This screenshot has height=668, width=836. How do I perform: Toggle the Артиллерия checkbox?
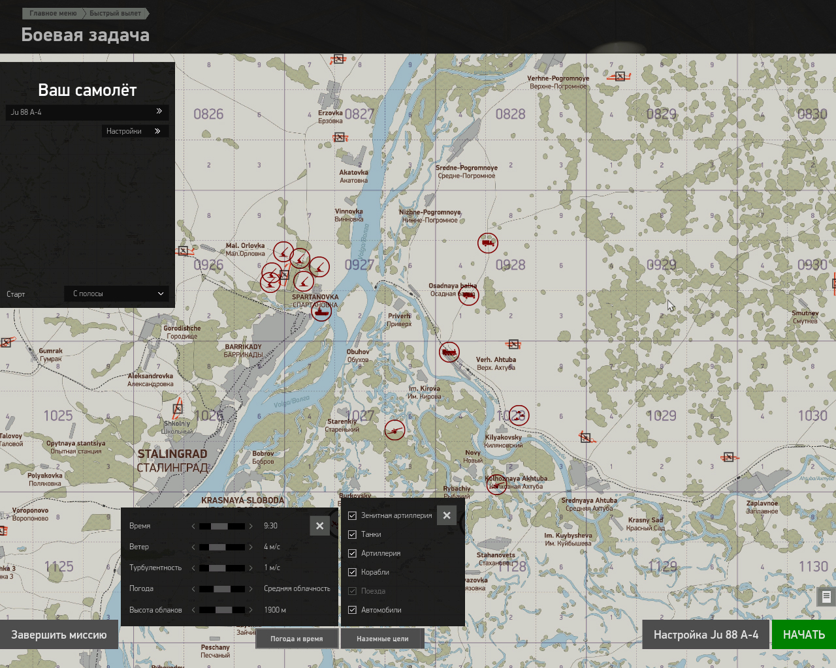352,553
